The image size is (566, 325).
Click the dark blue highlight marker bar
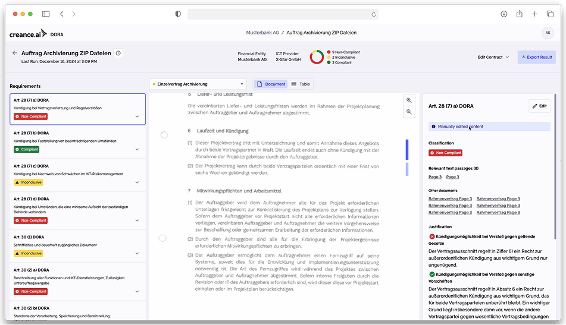407,150
